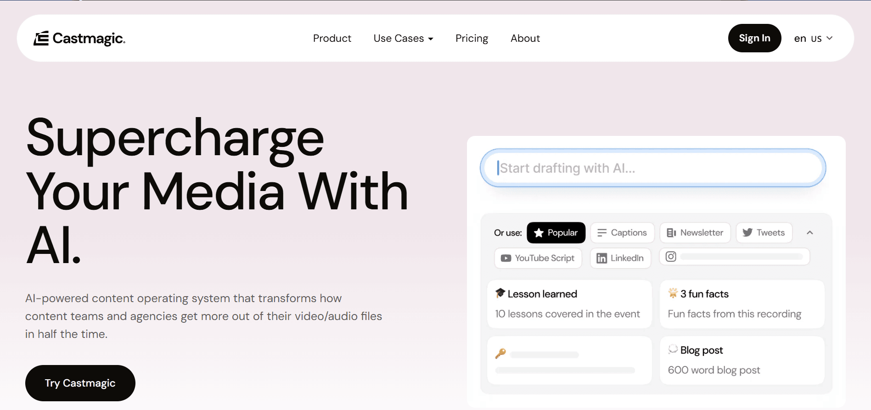Expand the Use Cases dropdown menu

pos(403,39)
